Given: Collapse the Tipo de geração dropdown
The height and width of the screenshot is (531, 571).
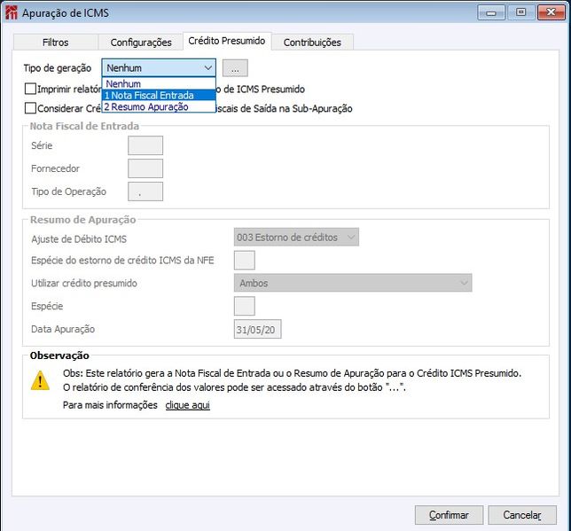Looking at the screenshot, I should 159,68.
